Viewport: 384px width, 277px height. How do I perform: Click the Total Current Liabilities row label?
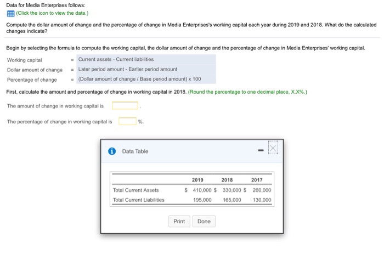click(139, 200)
